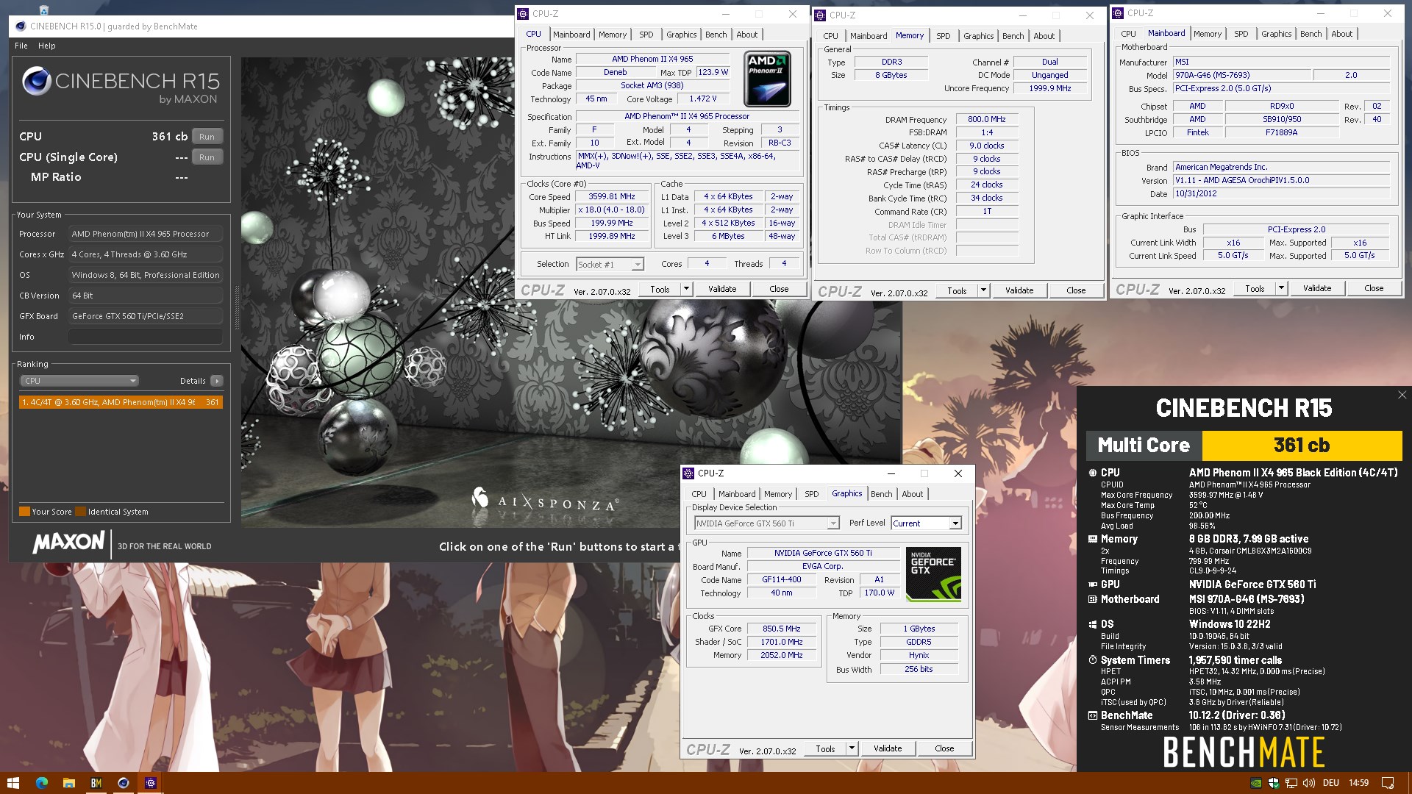
Task: Click Close button in Mainboard window
Action: [x=1374, y=288]
